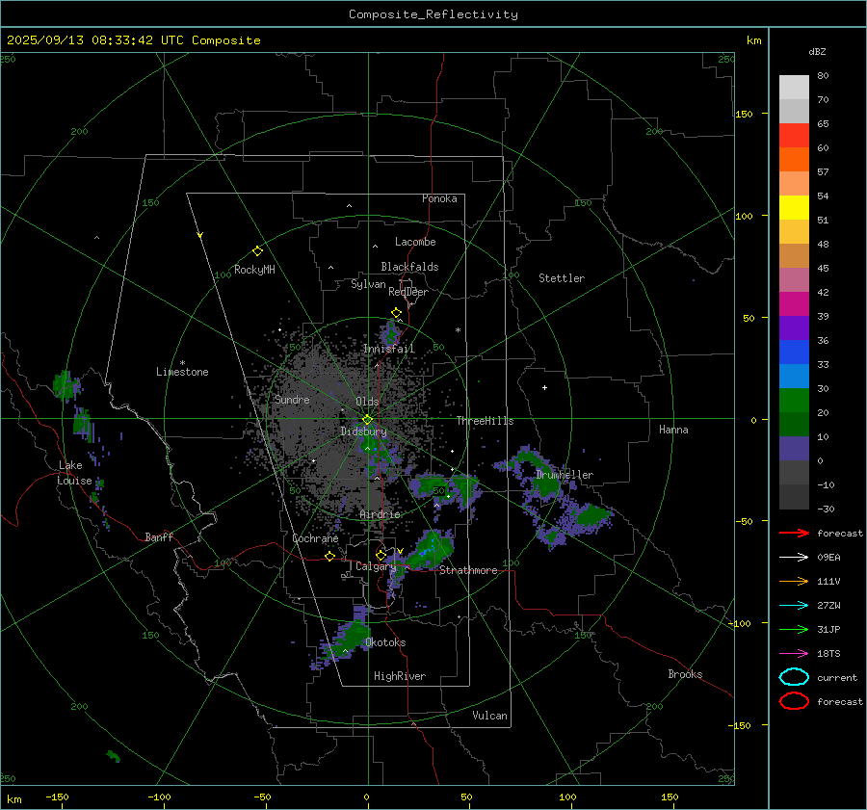Click the Drumheller city label
867x810 pixels.
pyautogui.click(x=565, y=475)
